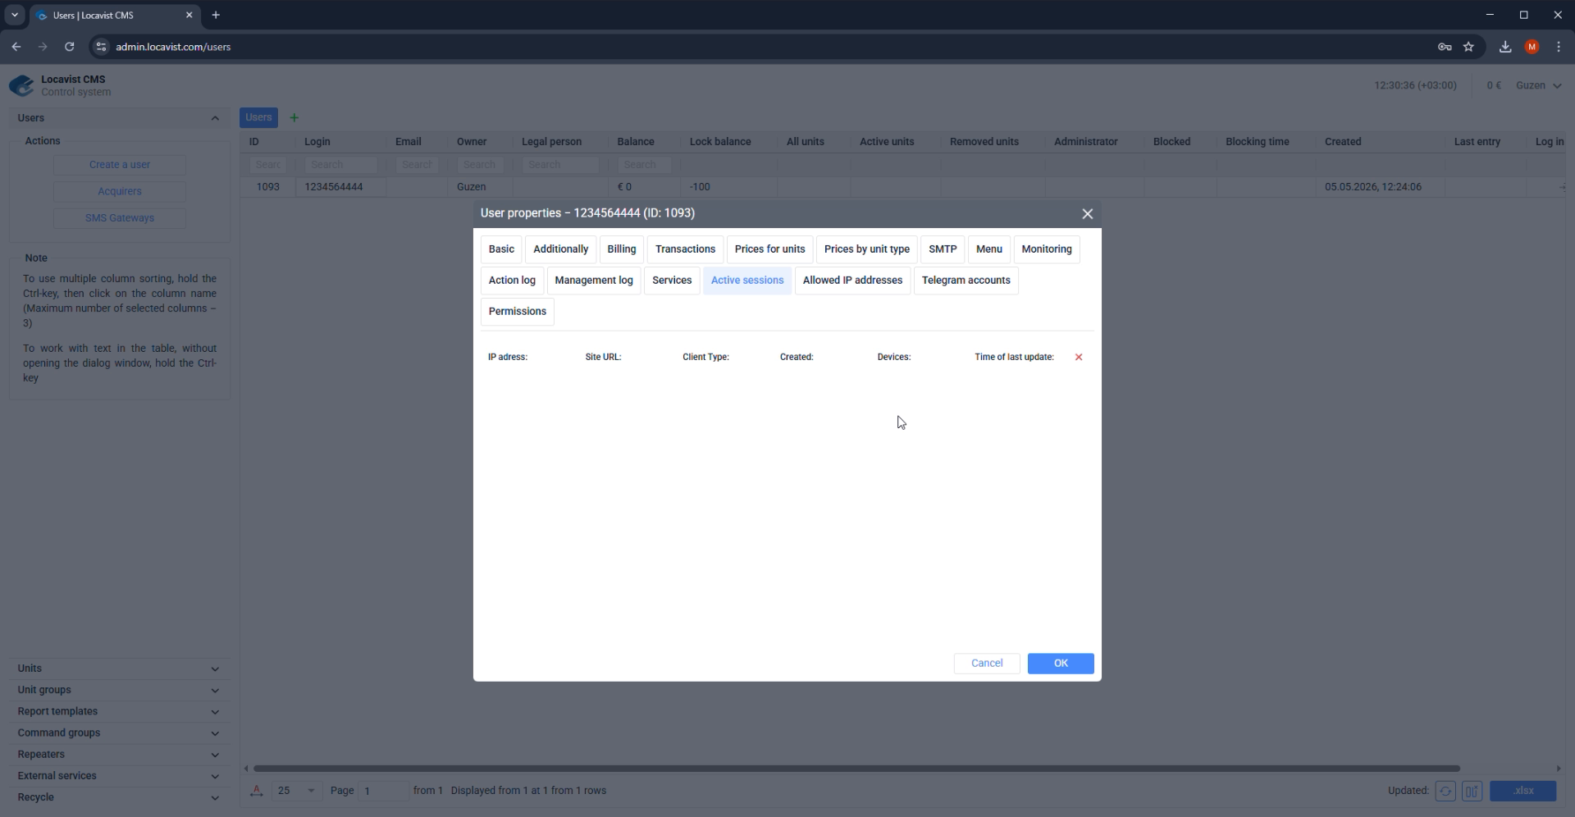1575x817 pixels.
Task: Open the Acquirers link
Action: click(x=120, y=191)
